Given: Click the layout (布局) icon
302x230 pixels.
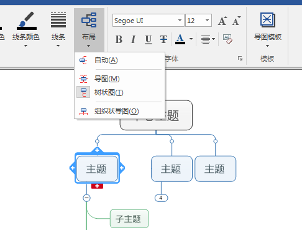Looking at the screenshot, I should click(x=89, y=20).
